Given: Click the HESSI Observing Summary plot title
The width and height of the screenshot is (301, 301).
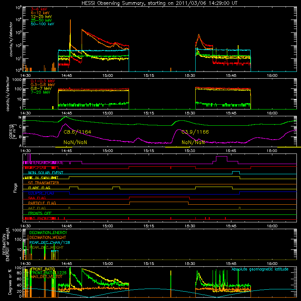Looking at the screenshot, I should (x=160, y=3).
